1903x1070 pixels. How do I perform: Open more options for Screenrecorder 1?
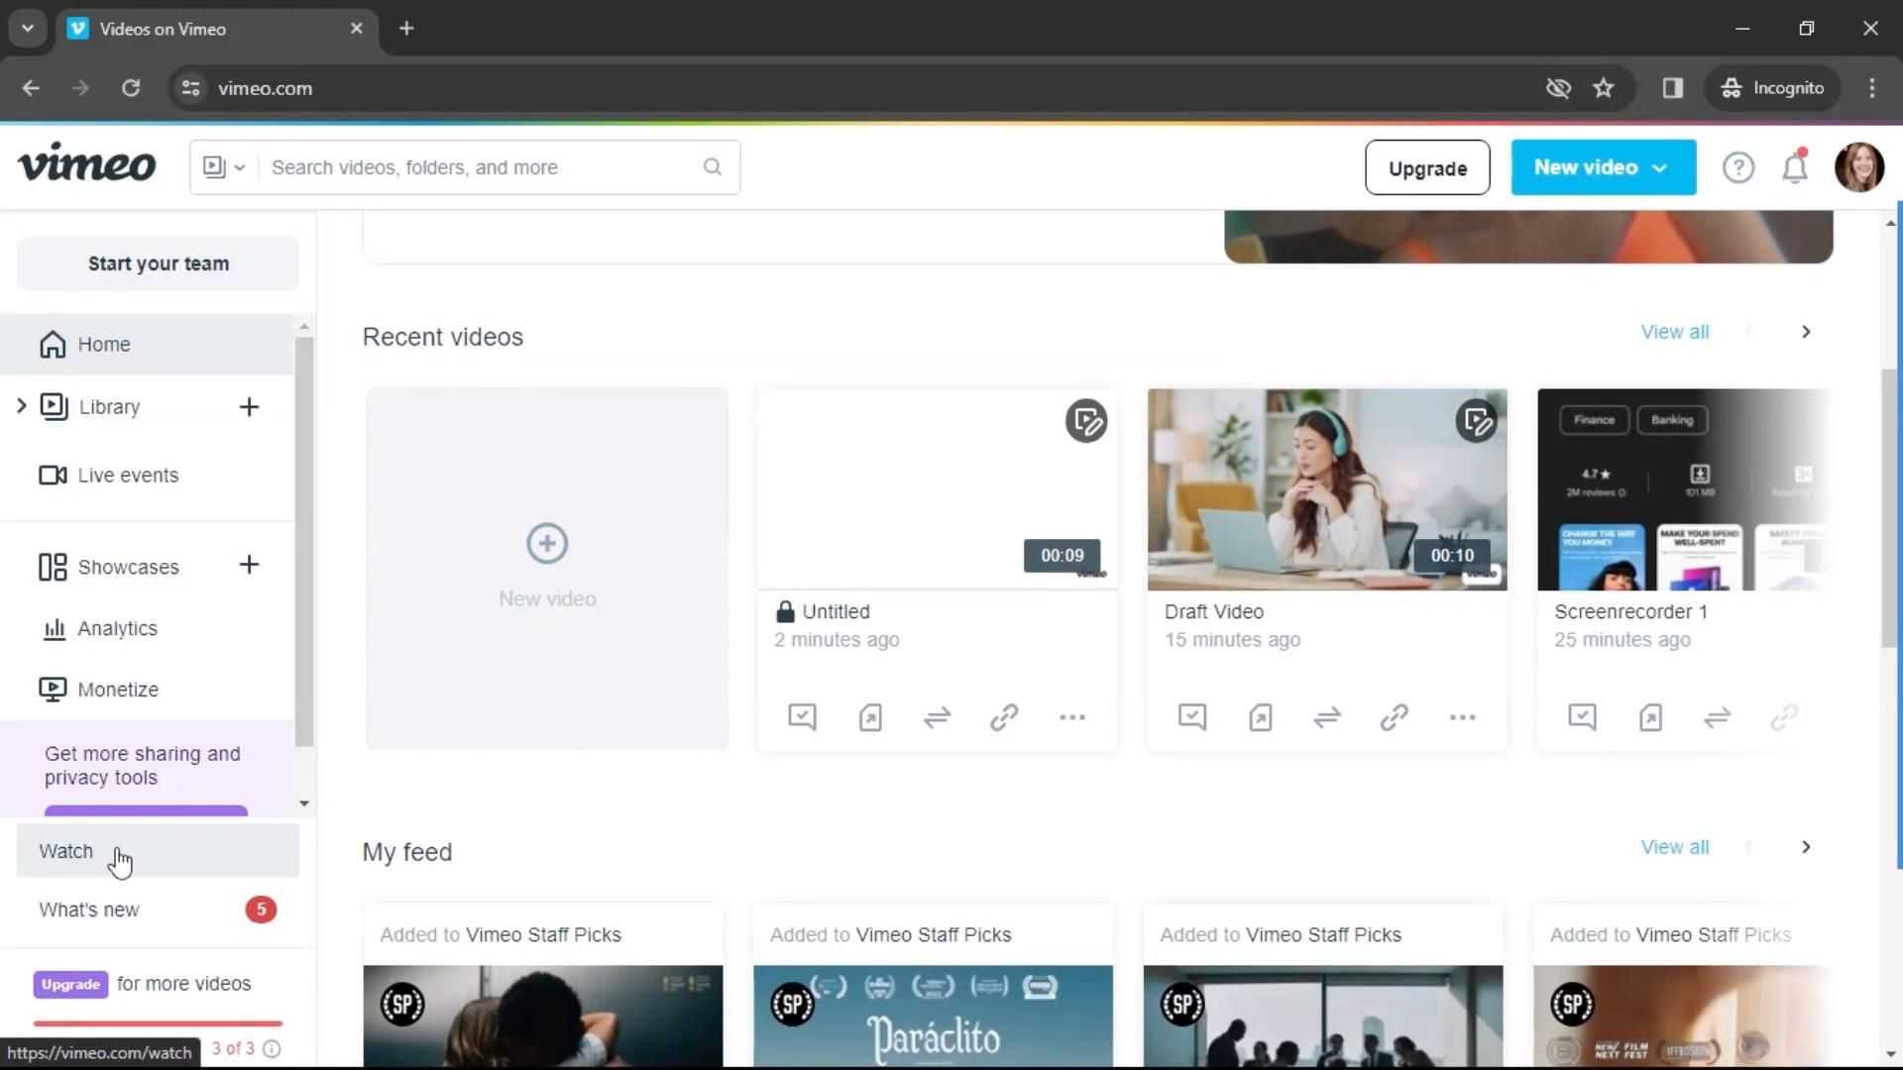click(1851, 716)
